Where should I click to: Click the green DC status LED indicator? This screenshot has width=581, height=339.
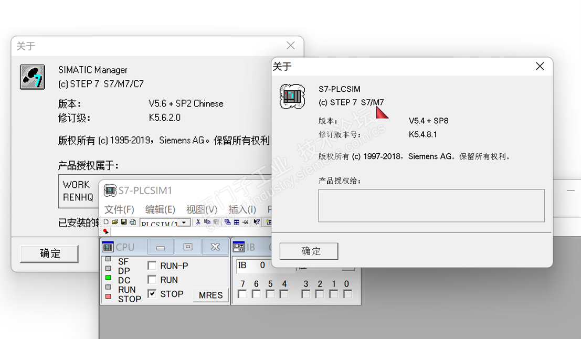[x=108, y=278]
